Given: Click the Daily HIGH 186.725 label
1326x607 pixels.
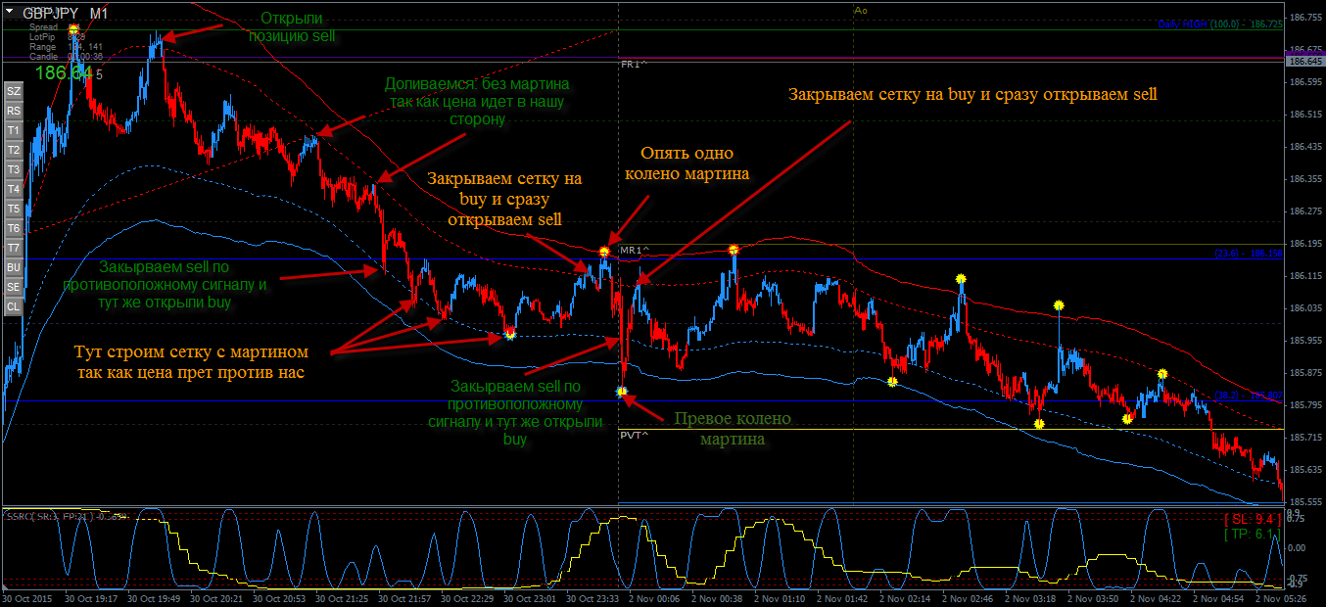Looking at the screenshot, I should pyautogui.click(x=1219, y=24).
